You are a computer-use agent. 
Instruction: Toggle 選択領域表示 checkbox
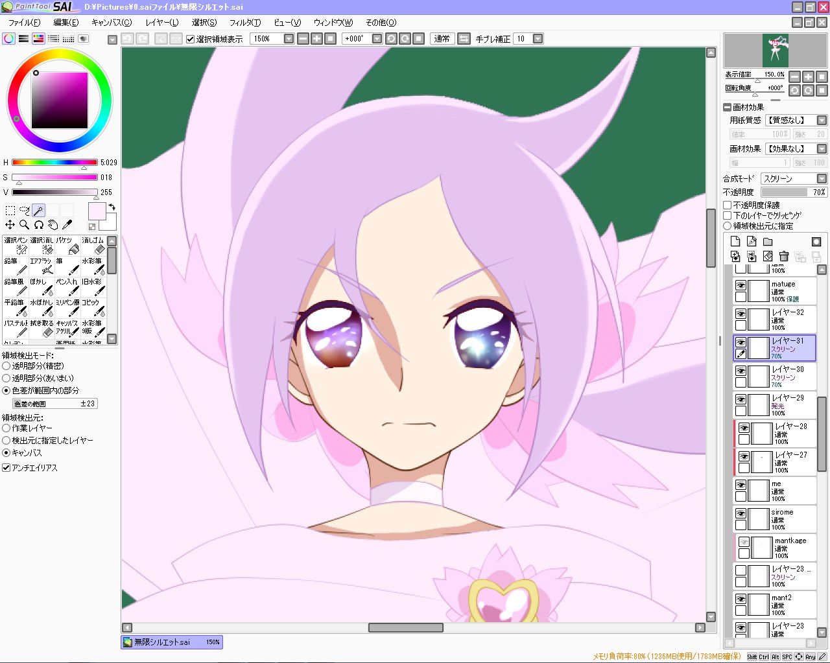pyautogui.click(x=190, y=39)
